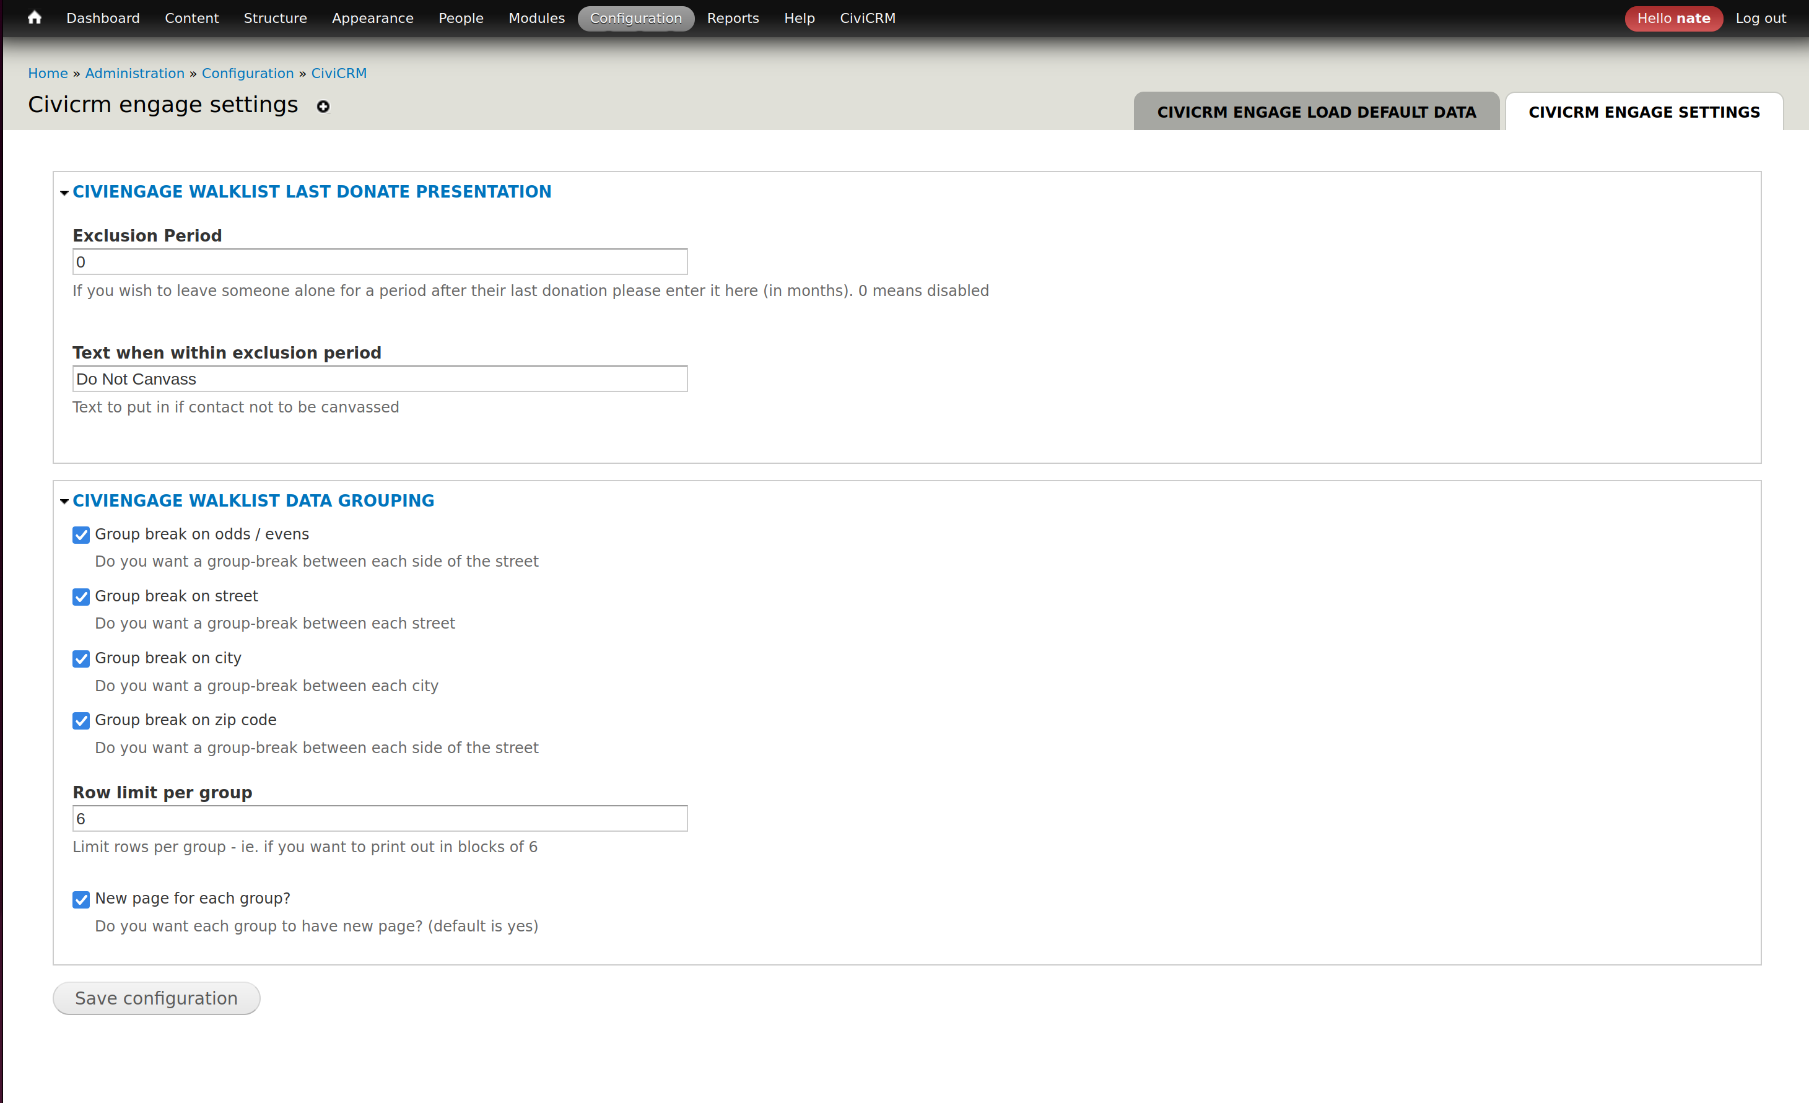Open the Modules menu

click(537, 19)
